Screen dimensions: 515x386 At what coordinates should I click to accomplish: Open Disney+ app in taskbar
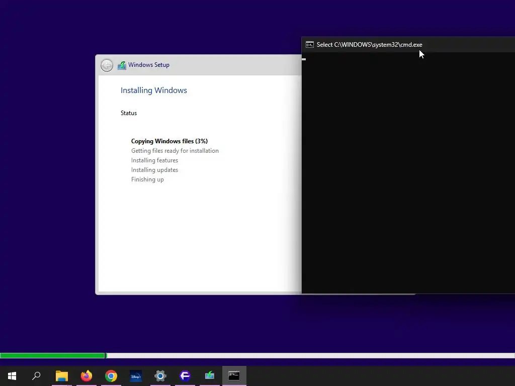click(136, 376)
